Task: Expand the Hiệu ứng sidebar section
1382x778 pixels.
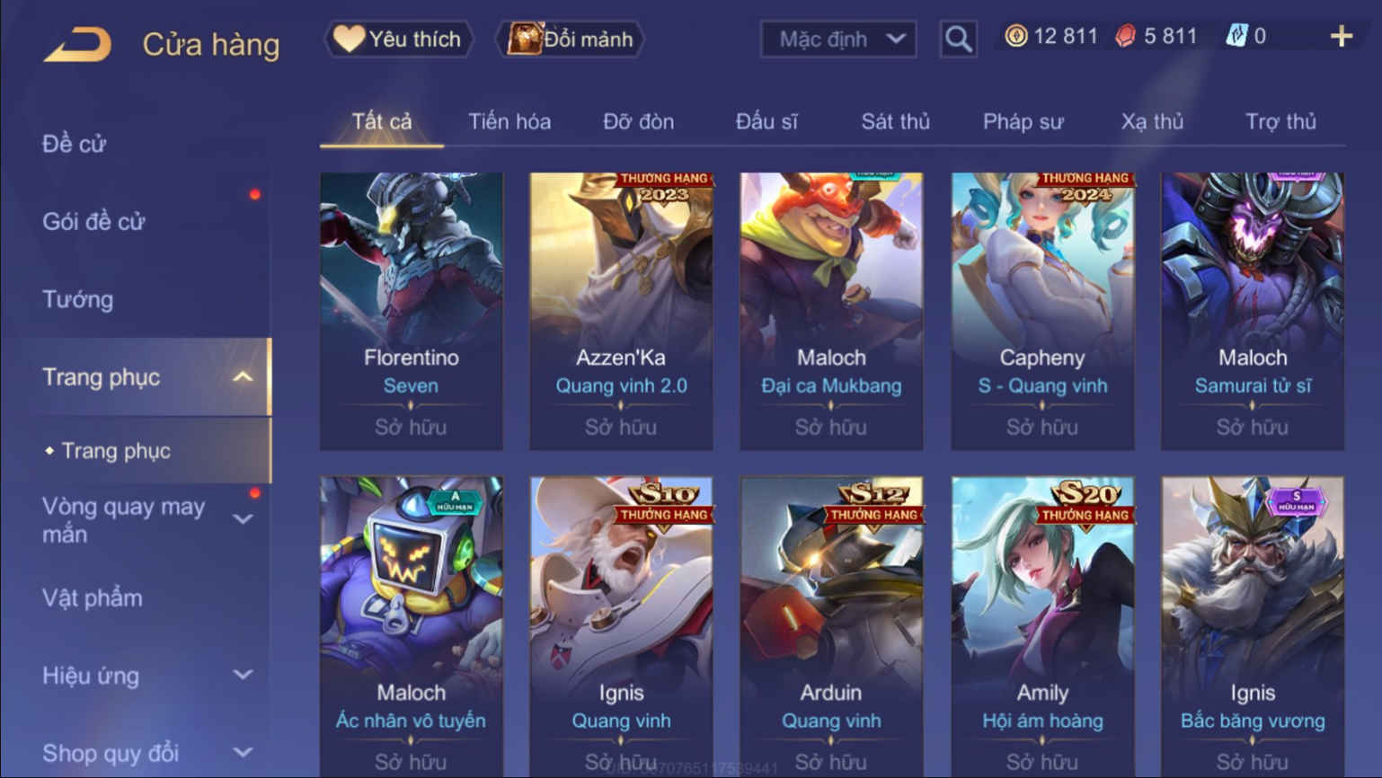Action: point(243,675)
